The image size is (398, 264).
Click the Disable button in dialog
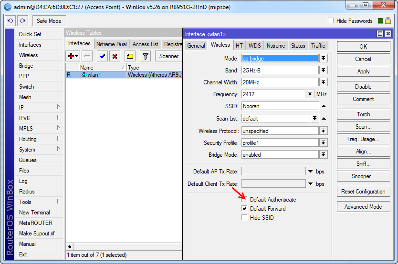pyautogui.click(x=363, y=87)
